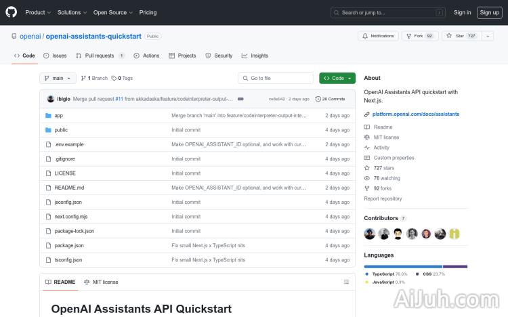Screen dimensions: 508x317
Task: Click the GitHub logo icon
Action: [12, 12]
